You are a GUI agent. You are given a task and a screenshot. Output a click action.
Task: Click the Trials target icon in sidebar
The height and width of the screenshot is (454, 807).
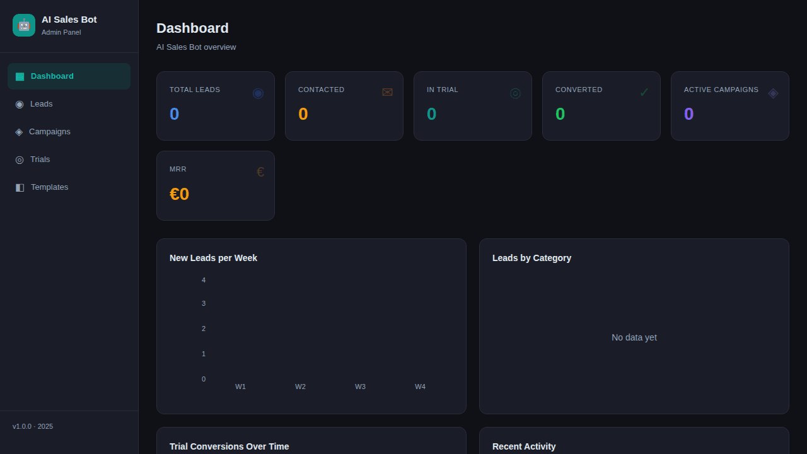pos(20,160)
